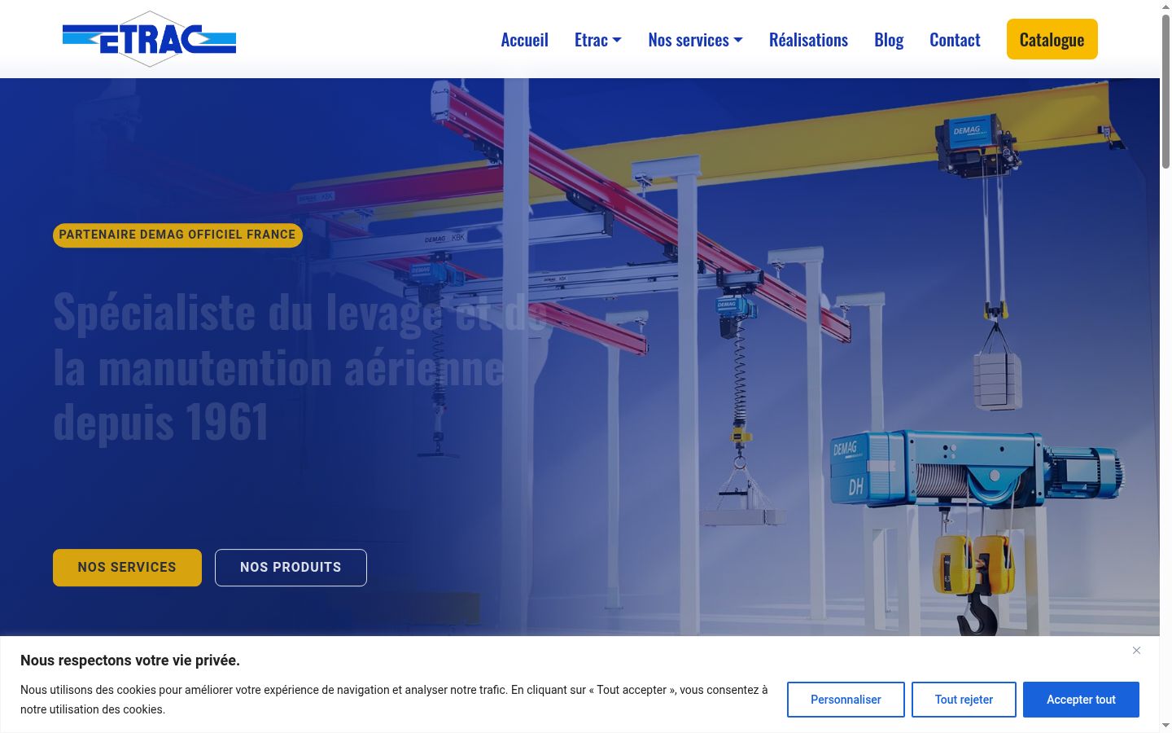Click the ETRAC logo
The image size is (1172, 733).
(x=149, y=39)
